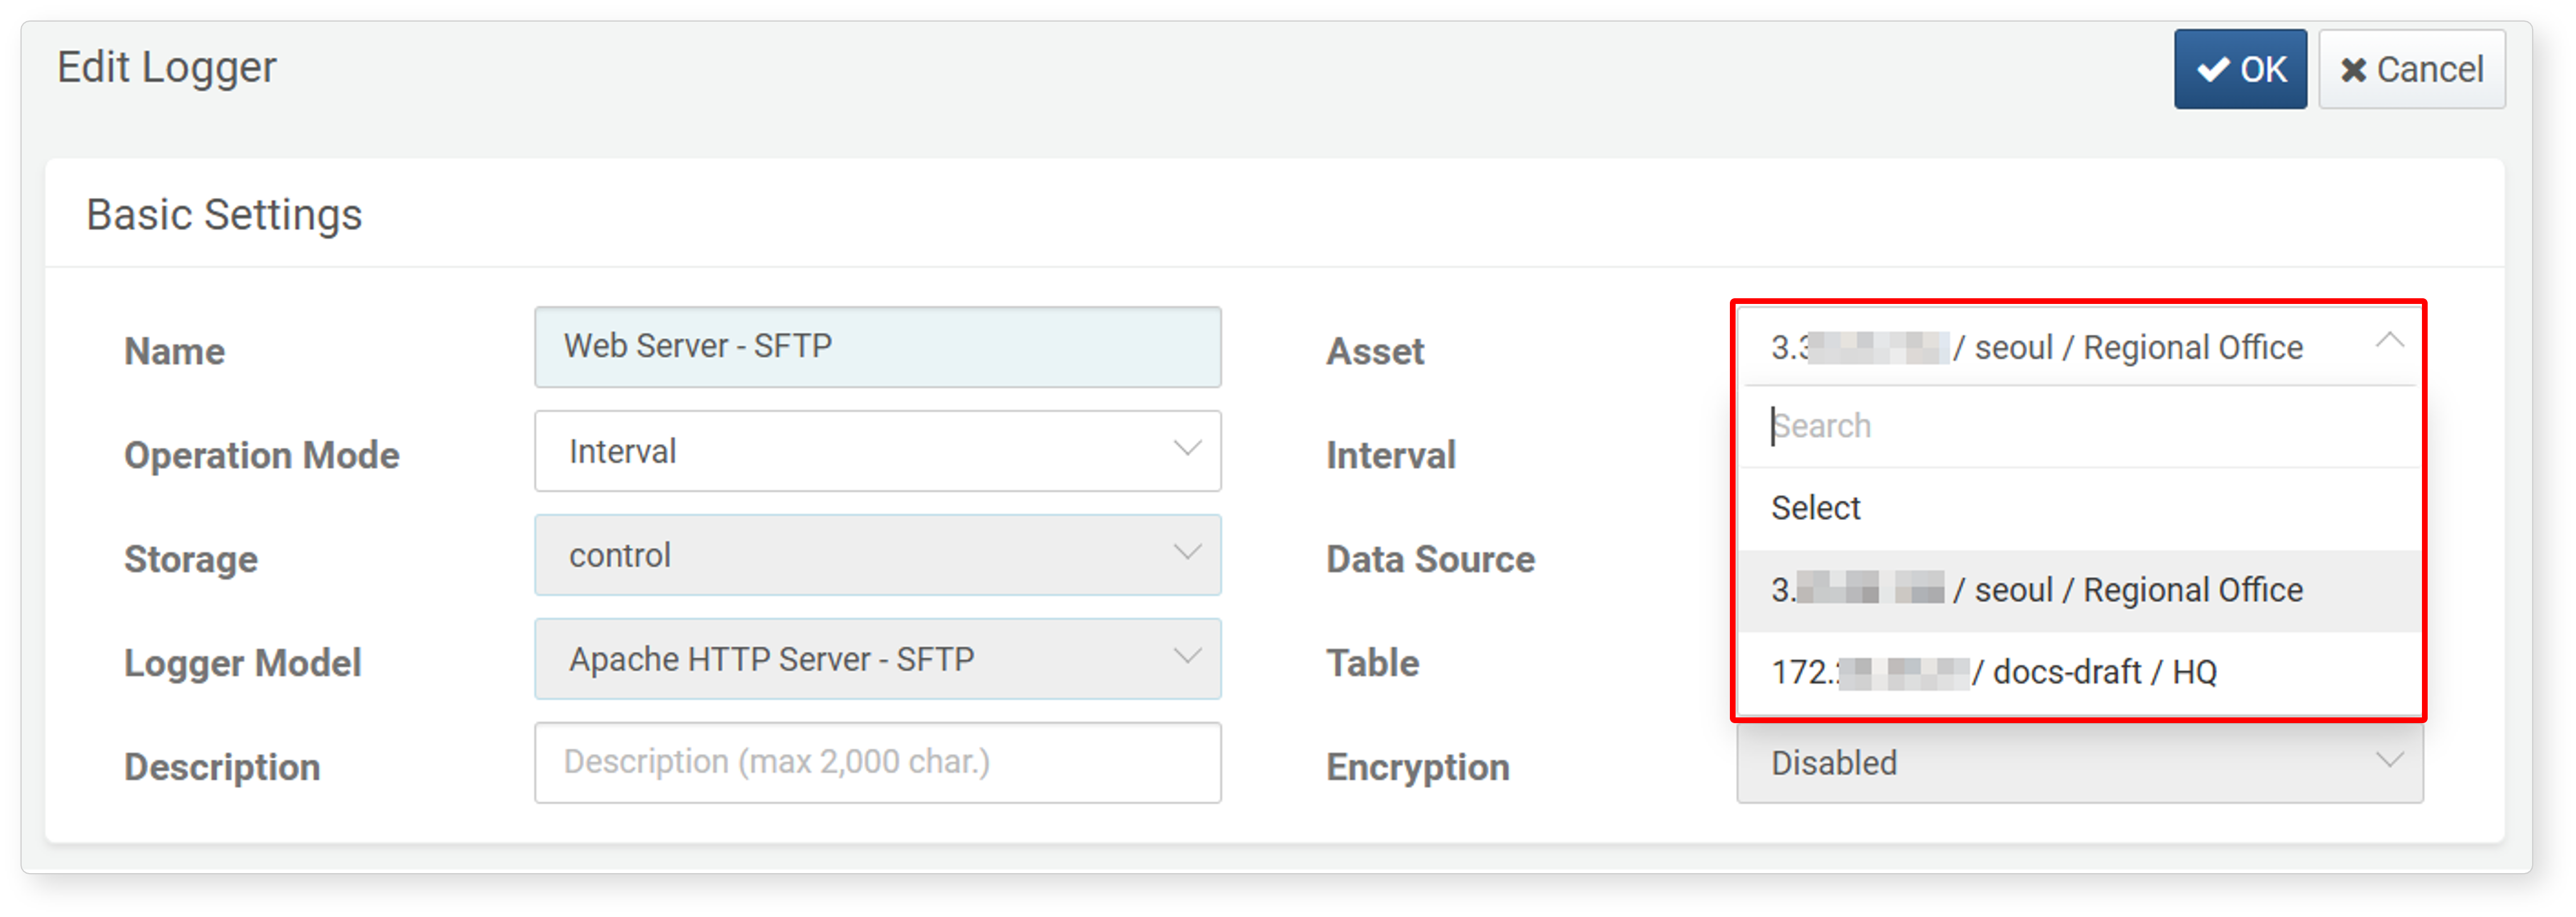Open the Encryption Disabled dropdown
The height and width of the screenshot is (917, 2576).
tap(2079, 763)
